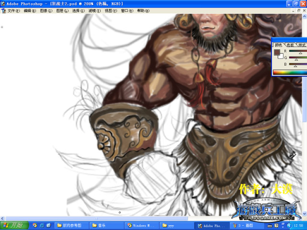Click the third quick launch icon
Viewport: 307px width, 230px height.
(x=48, y=226)
